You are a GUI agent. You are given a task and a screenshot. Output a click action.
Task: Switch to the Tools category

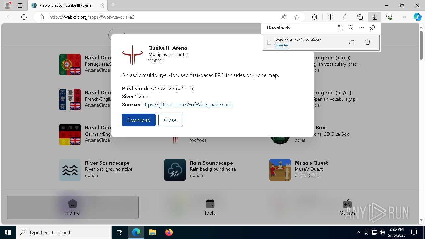(x=210, y=207)
